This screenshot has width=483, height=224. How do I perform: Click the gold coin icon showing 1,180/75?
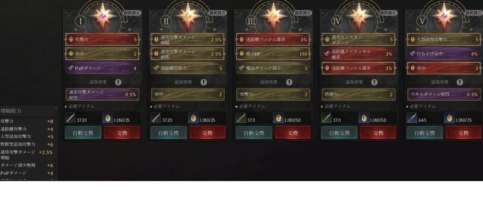pos(450,118)
